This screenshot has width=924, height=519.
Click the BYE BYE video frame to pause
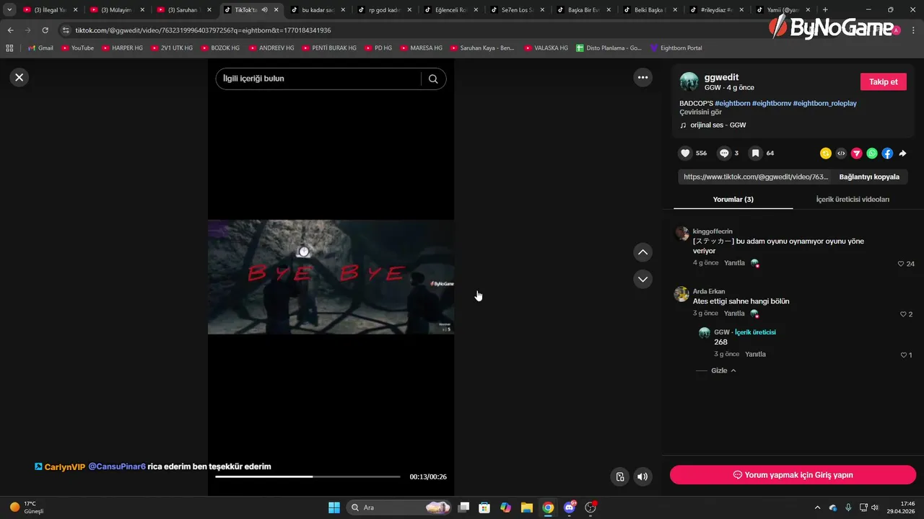tap(331, 277)
